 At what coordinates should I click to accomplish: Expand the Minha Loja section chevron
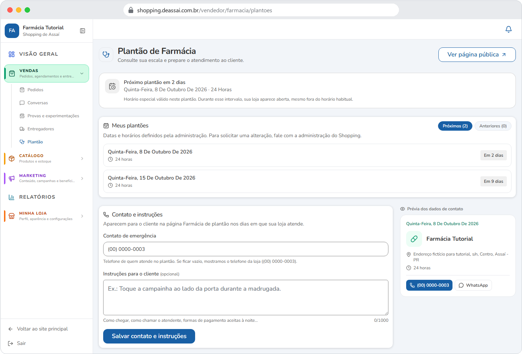[x=82, y=216]
